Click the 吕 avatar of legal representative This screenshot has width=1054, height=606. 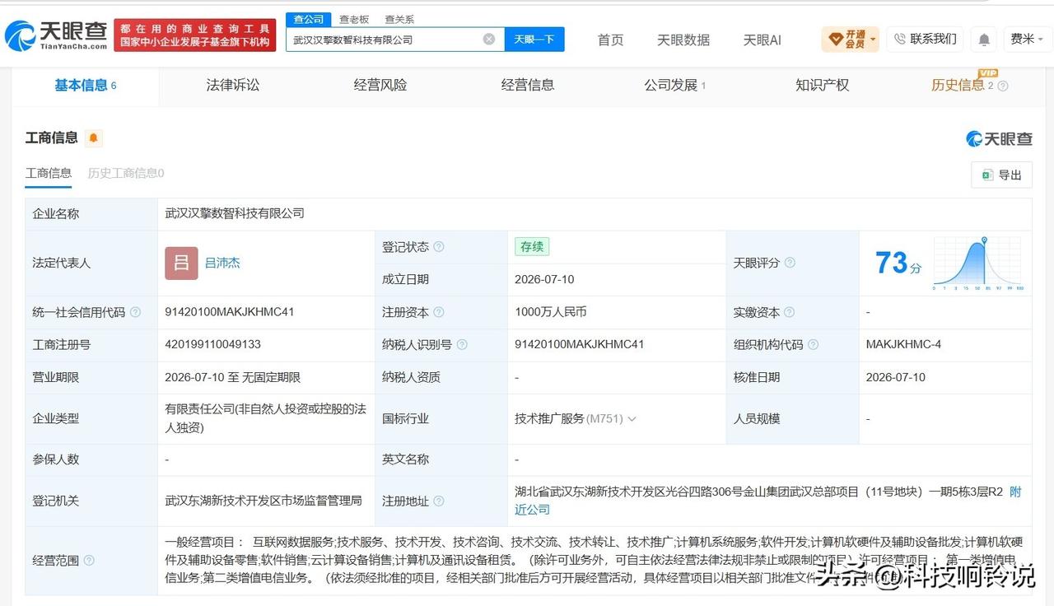click(x=181, y=263)
